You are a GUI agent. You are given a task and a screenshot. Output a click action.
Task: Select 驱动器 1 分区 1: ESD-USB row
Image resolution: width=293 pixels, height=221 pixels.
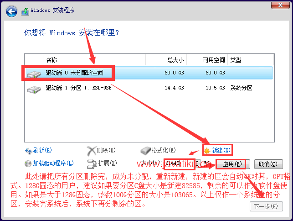149,88
